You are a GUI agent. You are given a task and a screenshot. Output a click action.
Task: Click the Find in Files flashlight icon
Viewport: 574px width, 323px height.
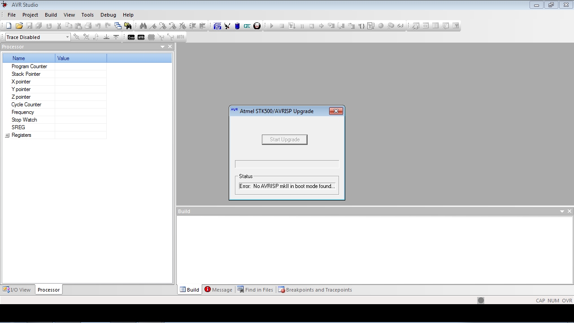(128, 26)
